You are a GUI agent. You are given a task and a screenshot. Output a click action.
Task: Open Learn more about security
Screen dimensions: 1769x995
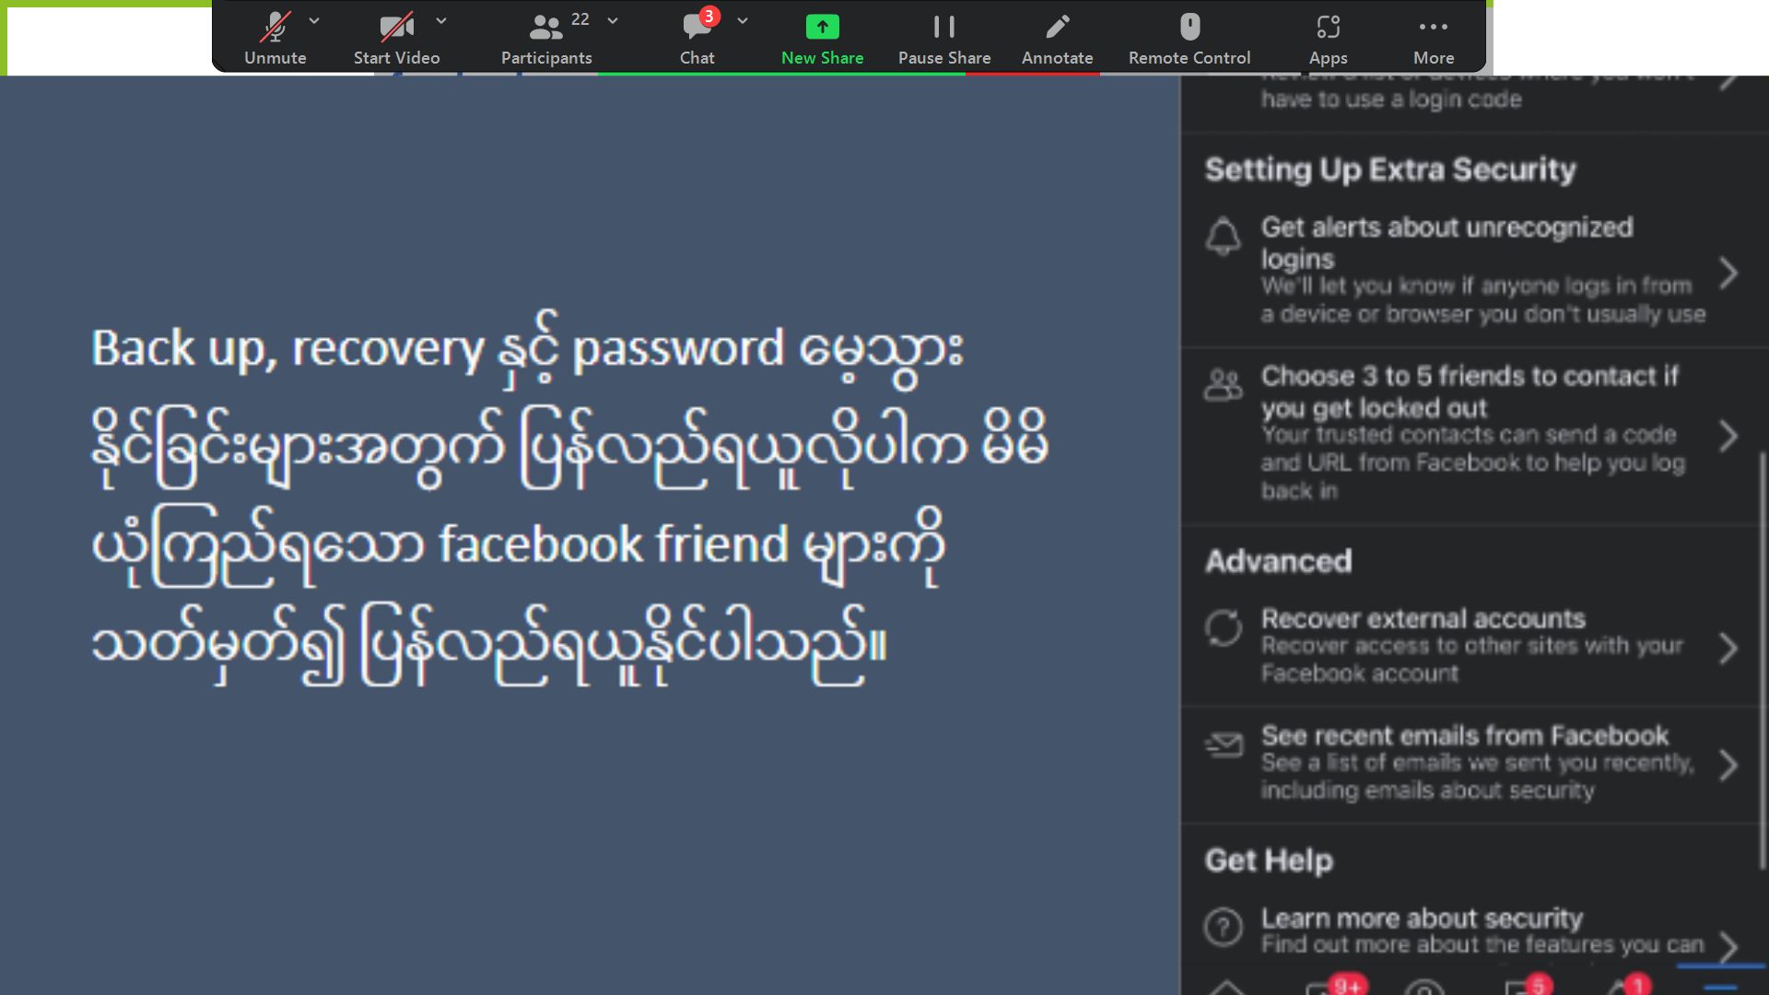(x=1472, y=931)
